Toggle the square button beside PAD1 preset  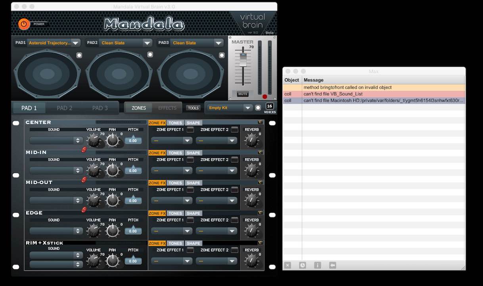point(79,55)
